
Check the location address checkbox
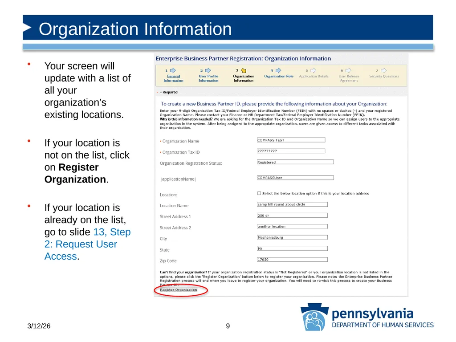pyautogui.click(x=259, y=193)
